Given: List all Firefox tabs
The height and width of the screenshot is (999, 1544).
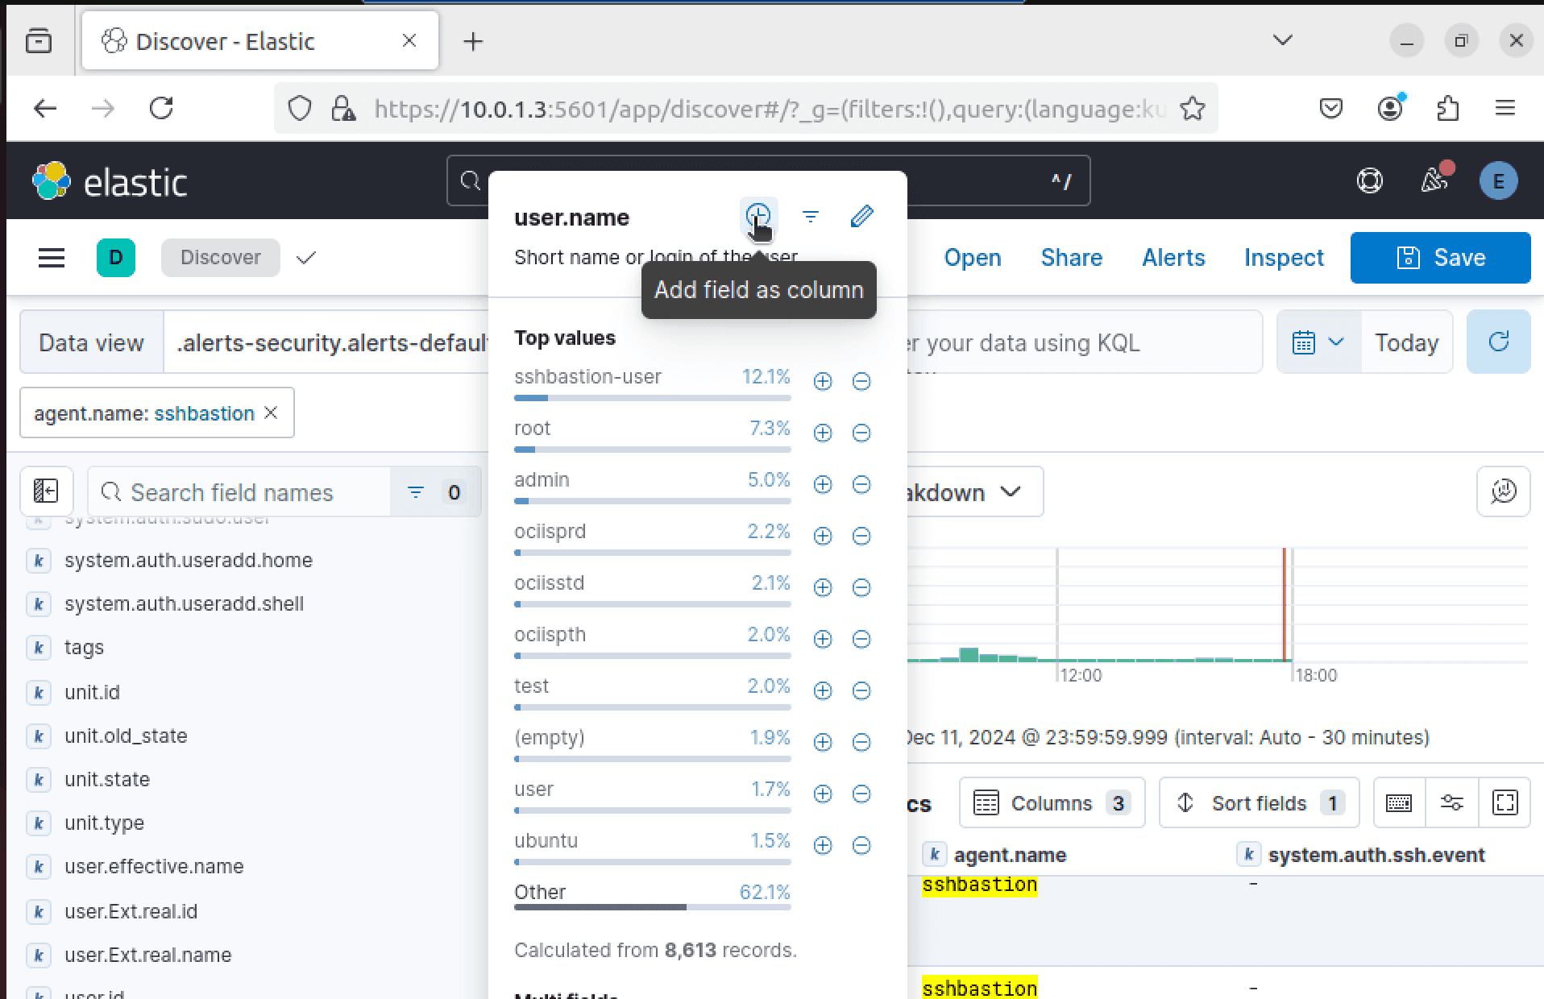Looking at the screenshot, I should click(x=1283, y=40).
